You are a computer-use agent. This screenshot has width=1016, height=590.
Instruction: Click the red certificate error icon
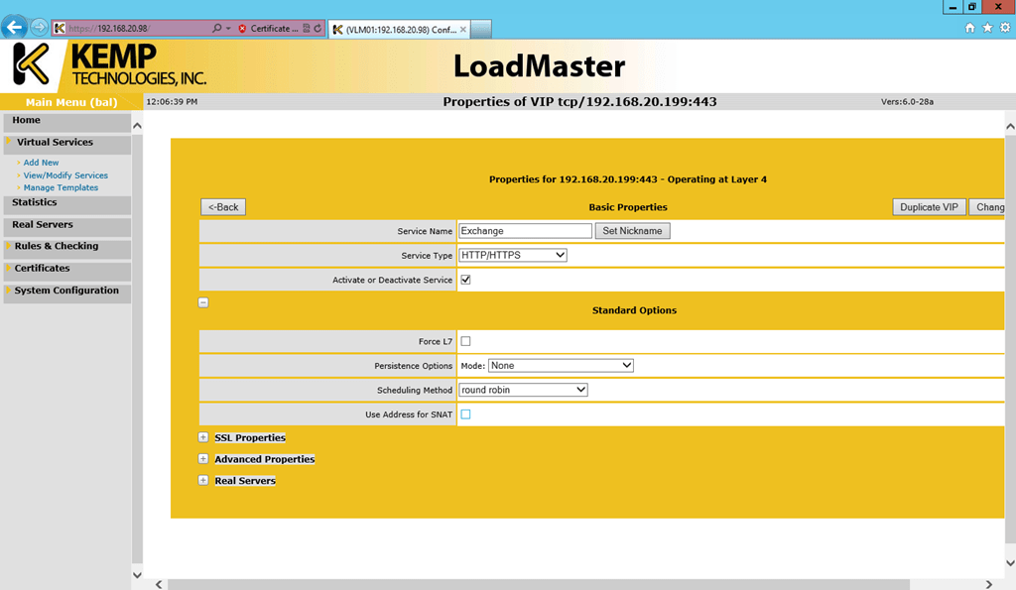pyautogui.click(x=242, y=29)
